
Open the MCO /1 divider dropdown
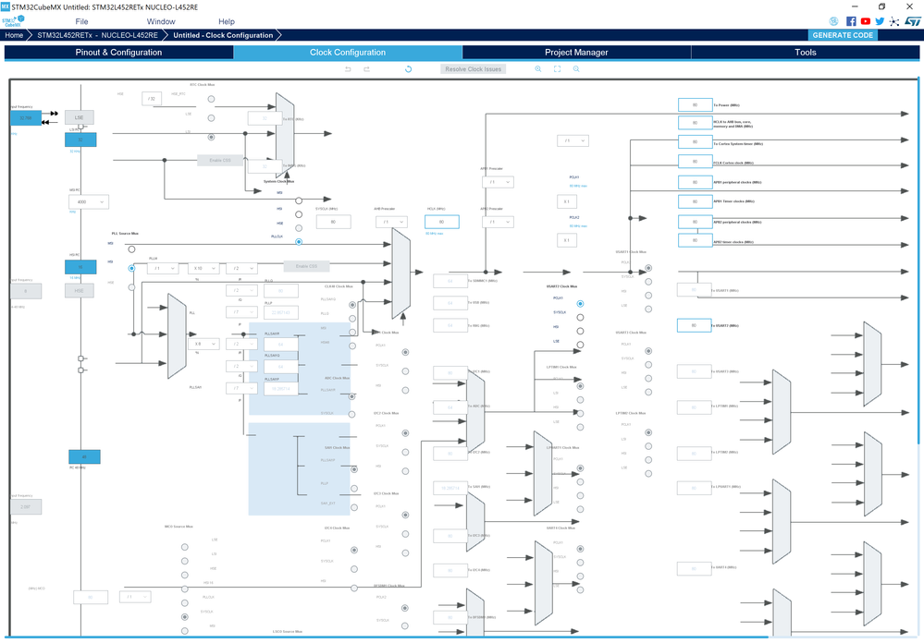[136, 597]
